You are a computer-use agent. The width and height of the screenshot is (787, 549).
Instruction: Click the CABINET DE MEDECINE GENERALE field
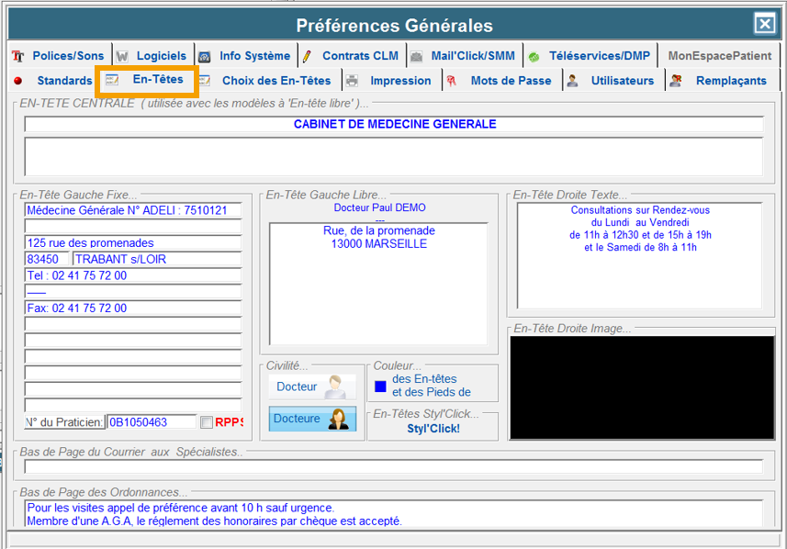click(x=394, y=124)
